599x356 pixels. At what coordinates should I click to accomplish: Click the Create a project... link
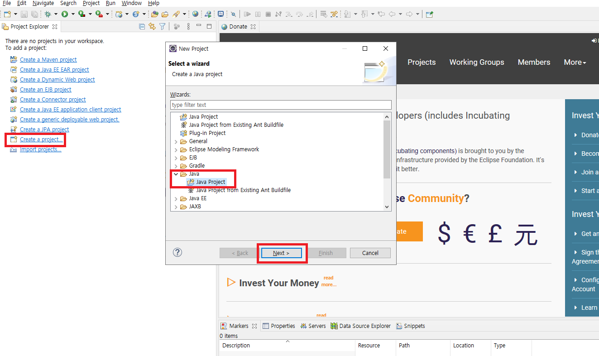pos(41,140)
